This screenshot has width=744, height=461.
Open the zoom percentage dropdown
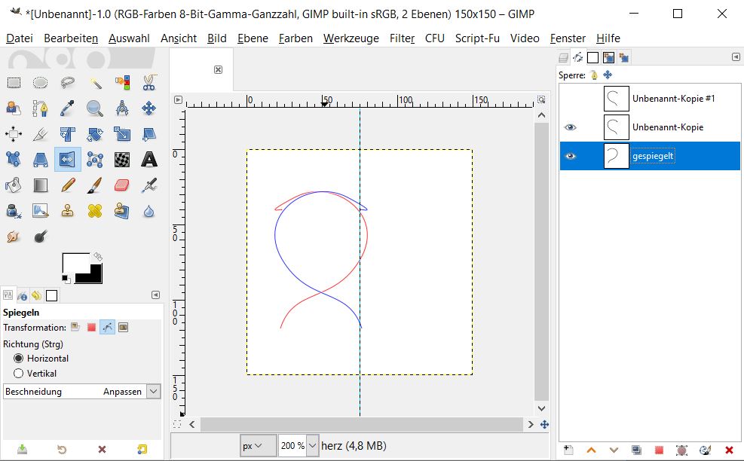coord(312,446)
